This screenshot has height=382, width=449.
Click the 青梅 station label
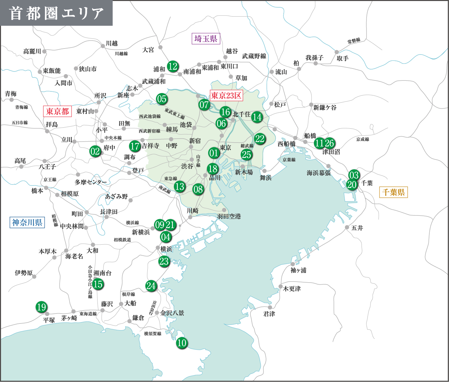11,94
